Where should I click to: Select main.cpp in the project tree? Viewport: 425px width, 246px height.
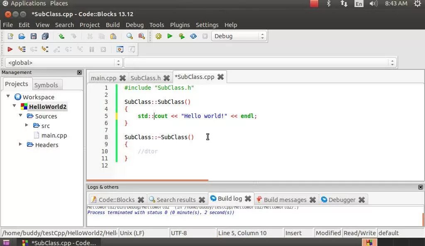[x=54, y=135]
